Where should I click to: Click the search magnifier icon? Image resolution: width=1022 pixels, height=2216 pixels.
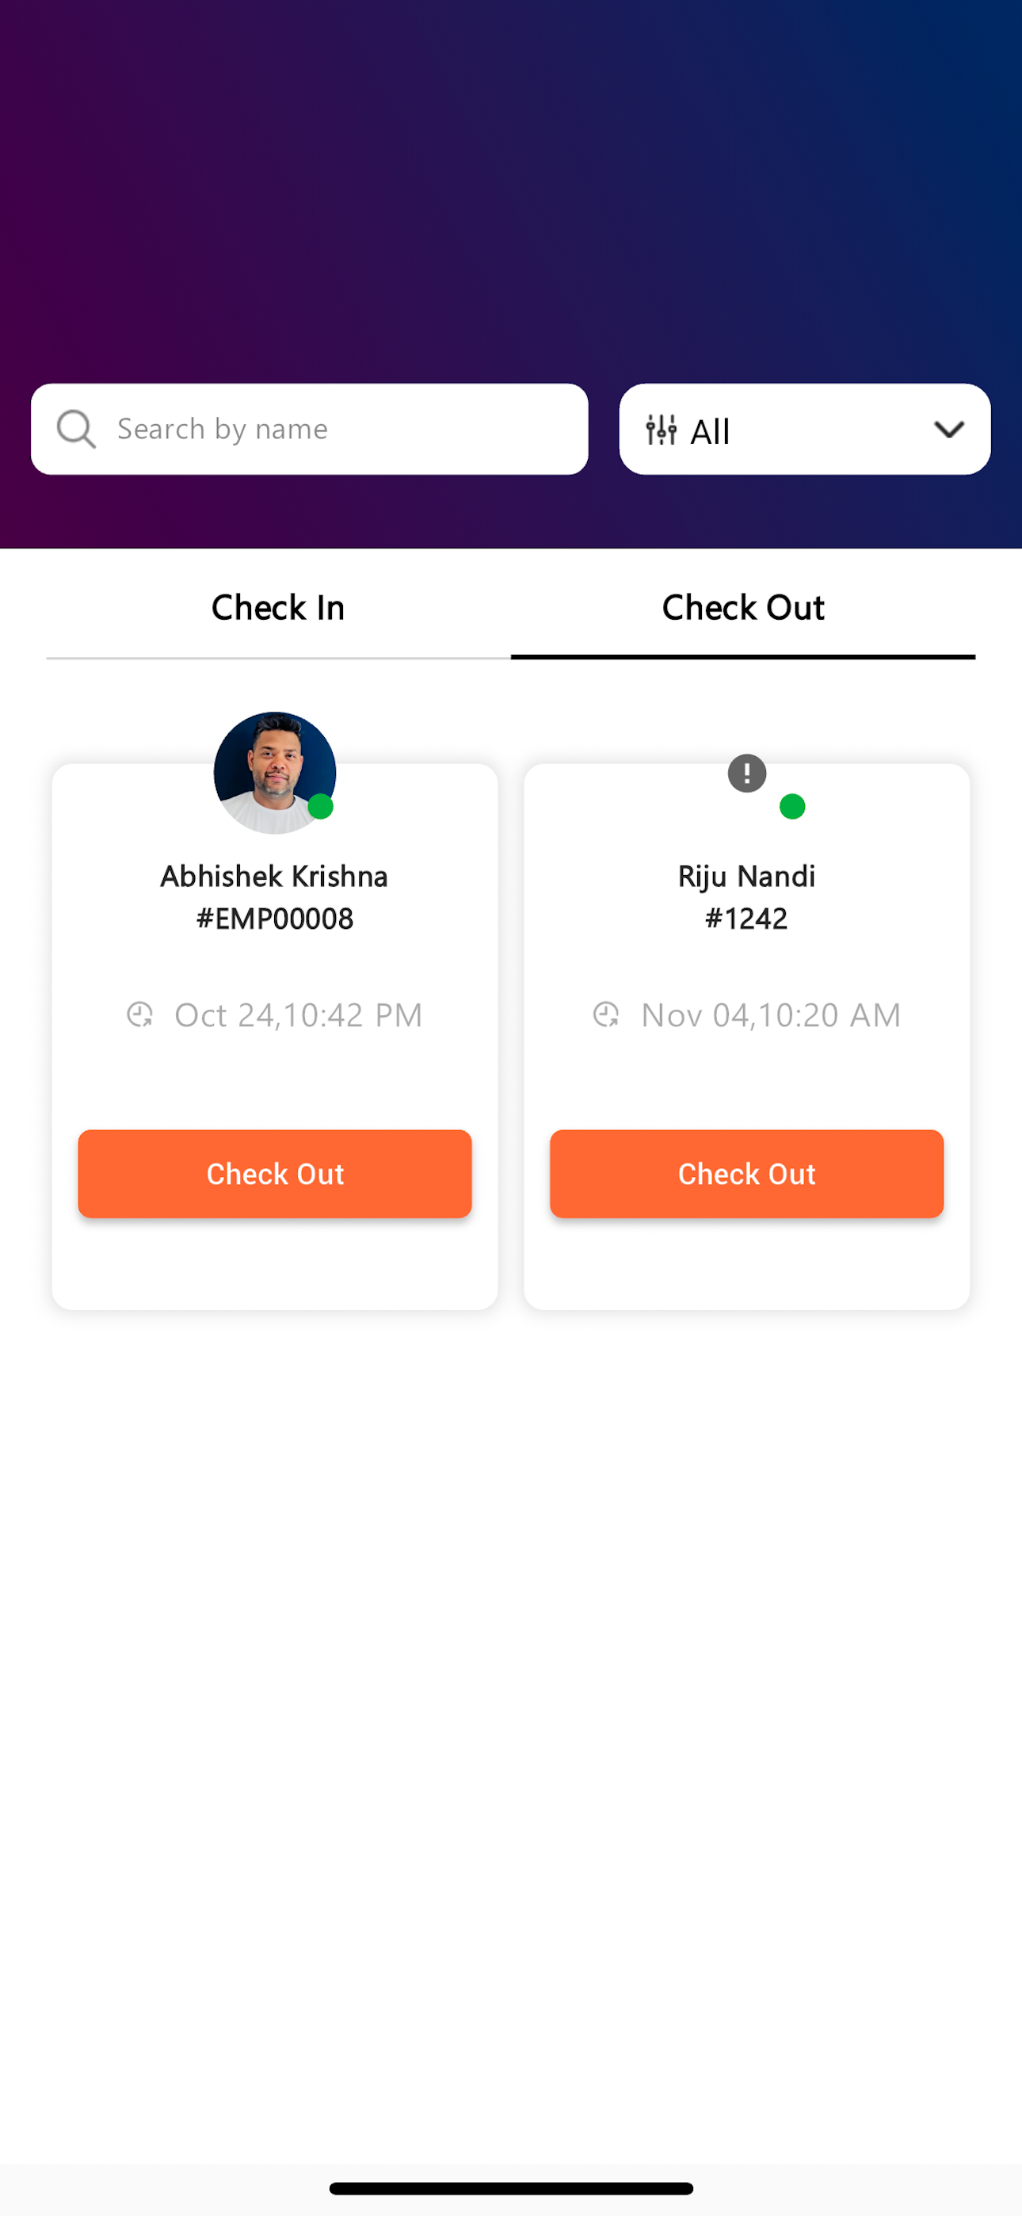(76, 429)
